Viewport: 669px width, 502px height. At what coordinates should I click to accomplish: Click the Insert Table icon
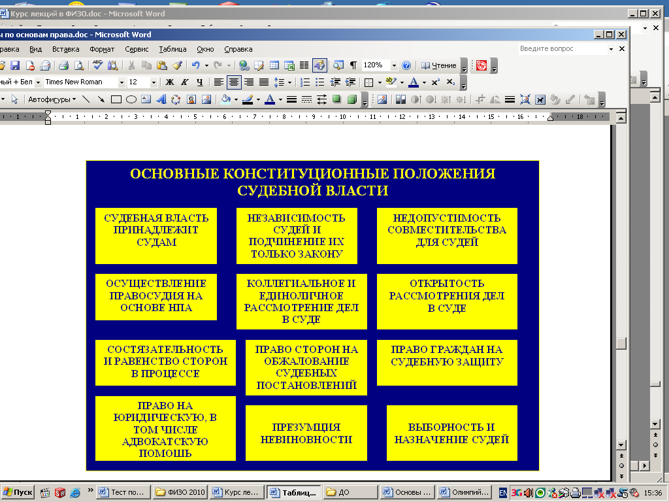point(274,65)
